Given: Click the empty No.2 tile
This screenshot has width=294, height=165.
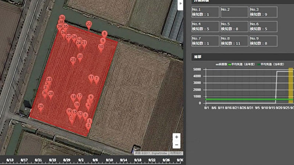Looking at the screenshot, I should pyautogui.click(x=234, y=12).
